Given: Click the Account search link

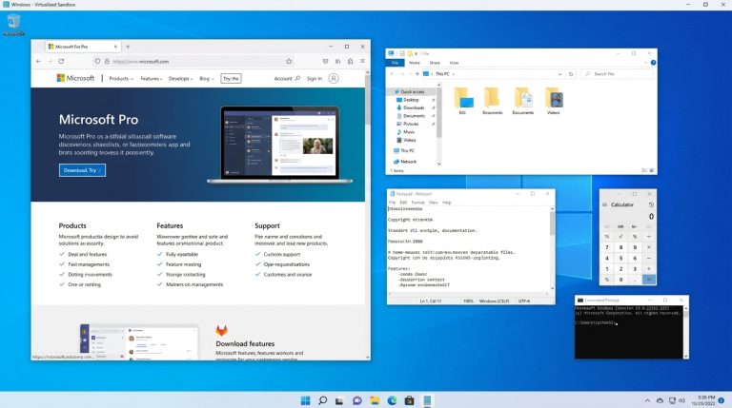Looking at the screenshot, I should [x=287, y=79].
